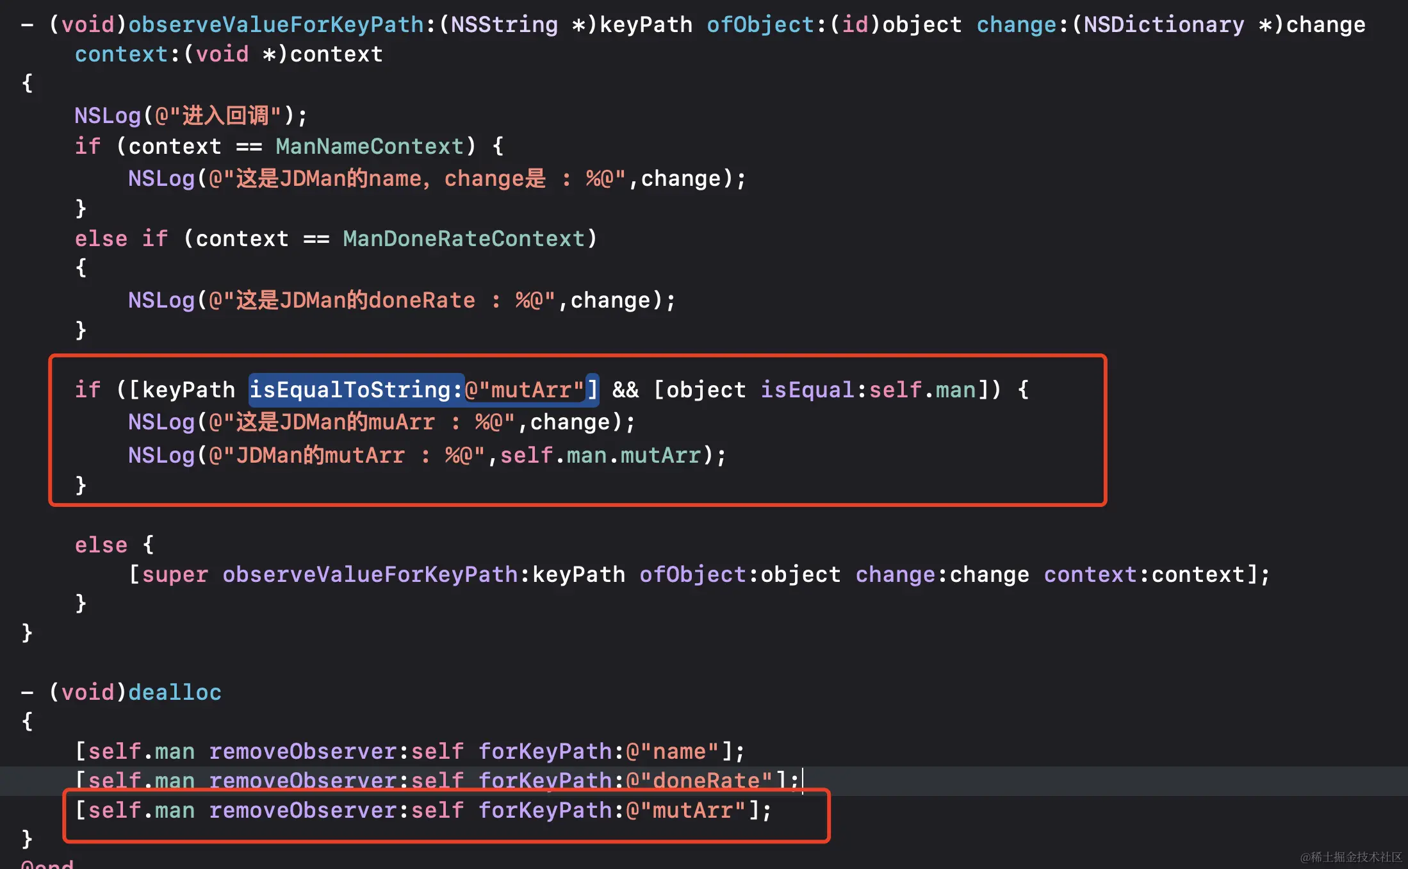This screenshot has height=869, width=1408.
Task: Click the standalone else keyword before super call
Action: [101, 545]
